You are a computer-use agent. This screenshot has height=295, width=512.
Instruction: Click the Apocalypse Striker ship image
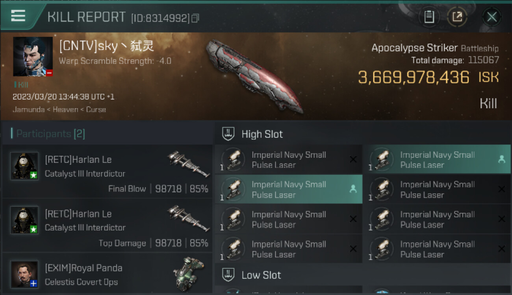(254, 75)
